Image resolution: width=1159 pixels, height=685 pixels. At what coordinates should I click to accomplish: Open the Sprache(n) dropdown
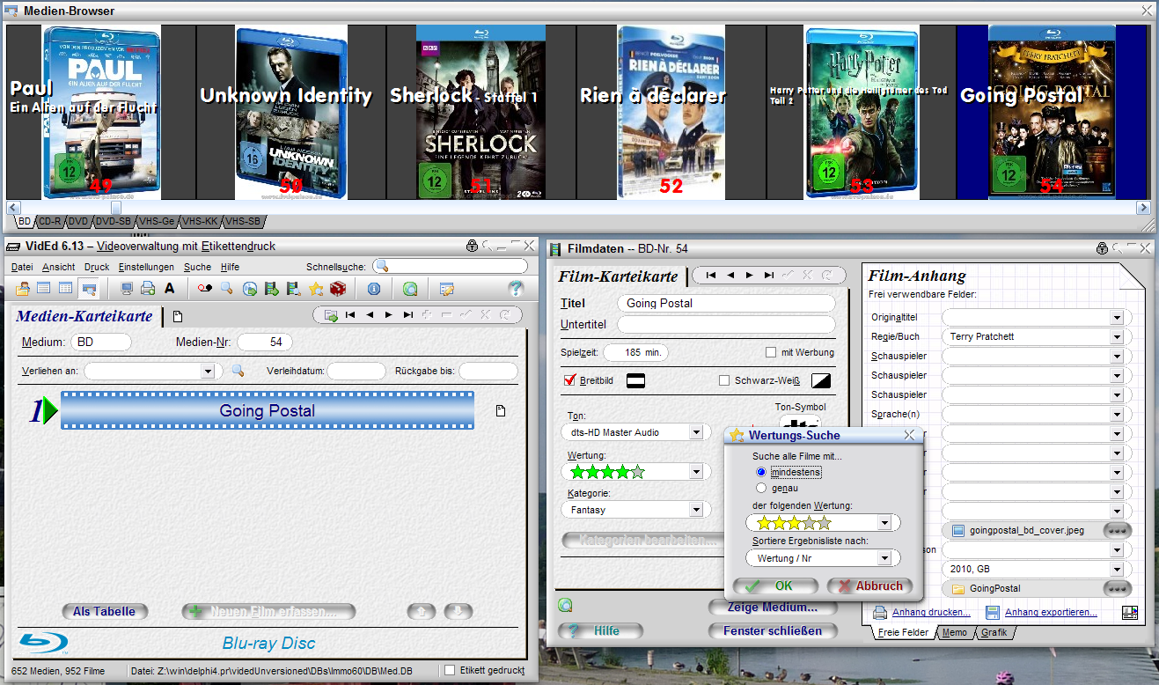1117,414
